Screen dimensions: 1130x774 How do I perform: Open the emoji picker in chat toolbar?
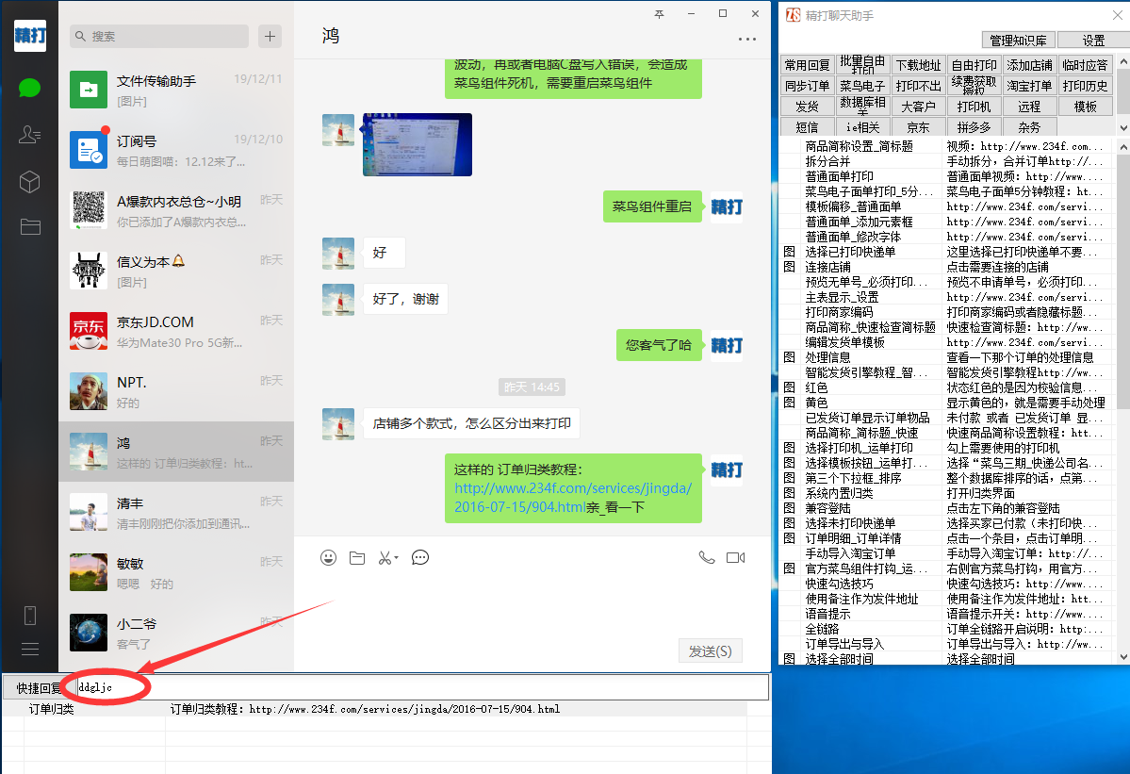(x=328, y=558)
